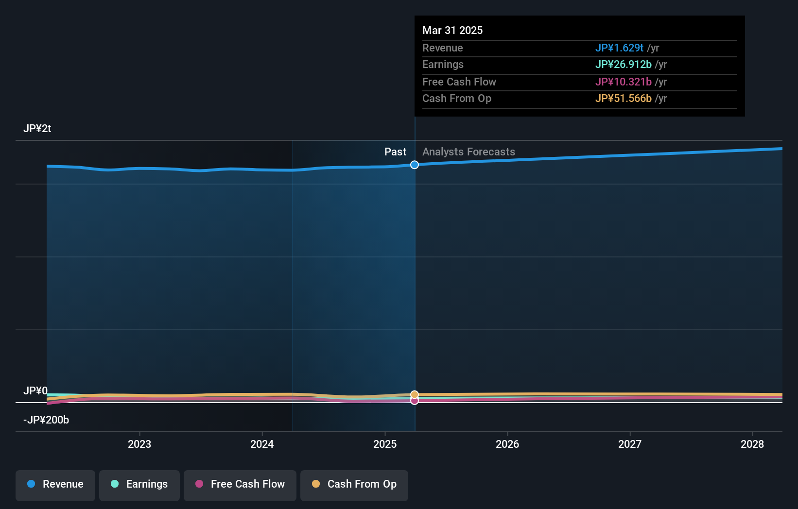Click the pink Free Cash Flow legend dot
The image size is (798, 509).
(199, 484)
